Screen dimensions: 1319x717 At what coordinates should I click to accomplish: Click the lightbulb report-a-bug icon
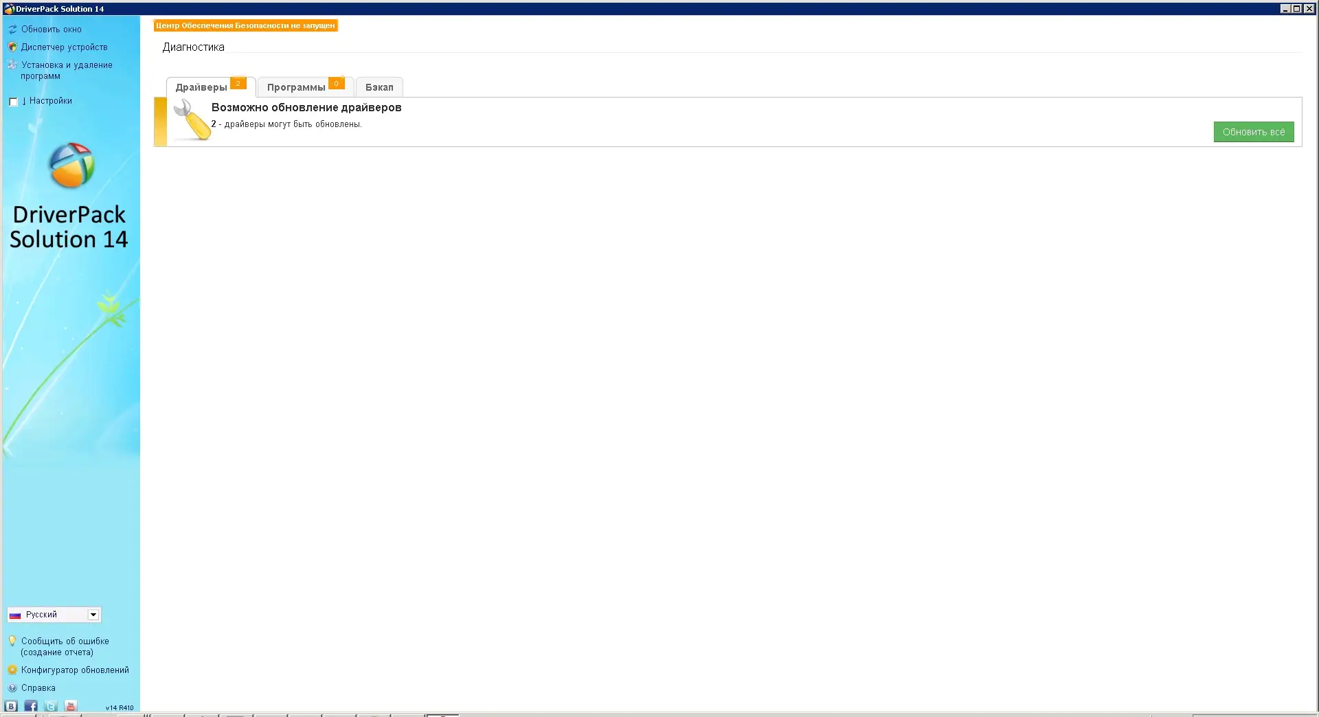point(12,641)
